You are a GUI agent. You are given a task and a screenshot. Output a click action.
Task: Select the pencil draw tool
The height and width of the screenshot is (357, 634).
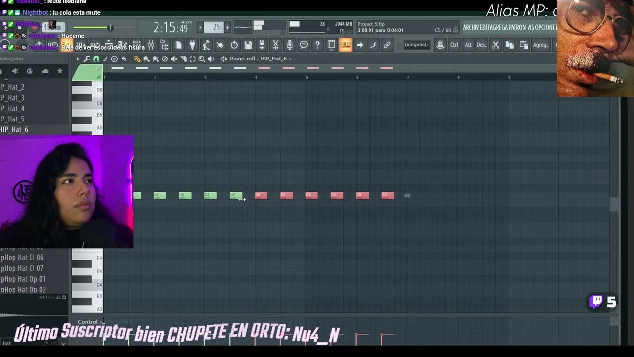[x=137, y=59]
